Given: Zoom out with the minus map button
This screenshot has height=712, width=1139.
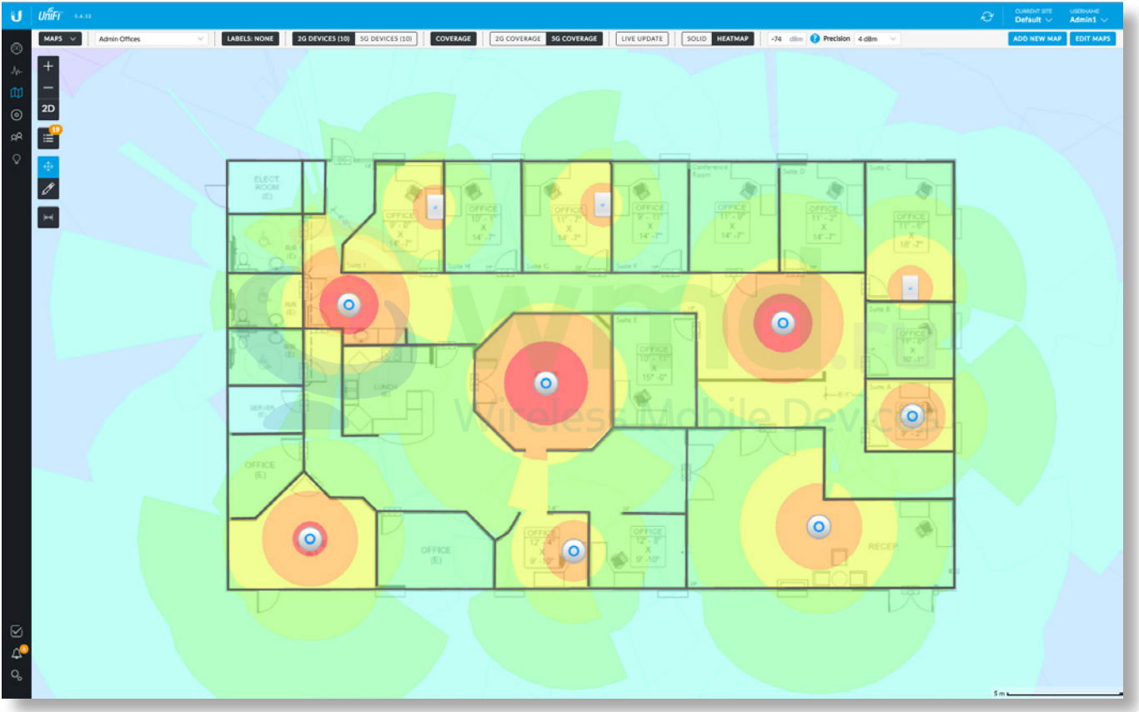Looking at the screenshot, I should click(48, 88).
